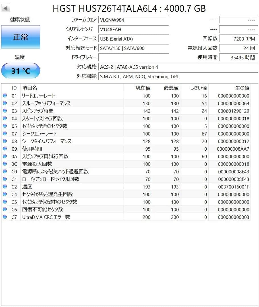Viewport: 259px width, 307px height.
Task: Click the firmware field VLGNW984
Action: [134, 20]
